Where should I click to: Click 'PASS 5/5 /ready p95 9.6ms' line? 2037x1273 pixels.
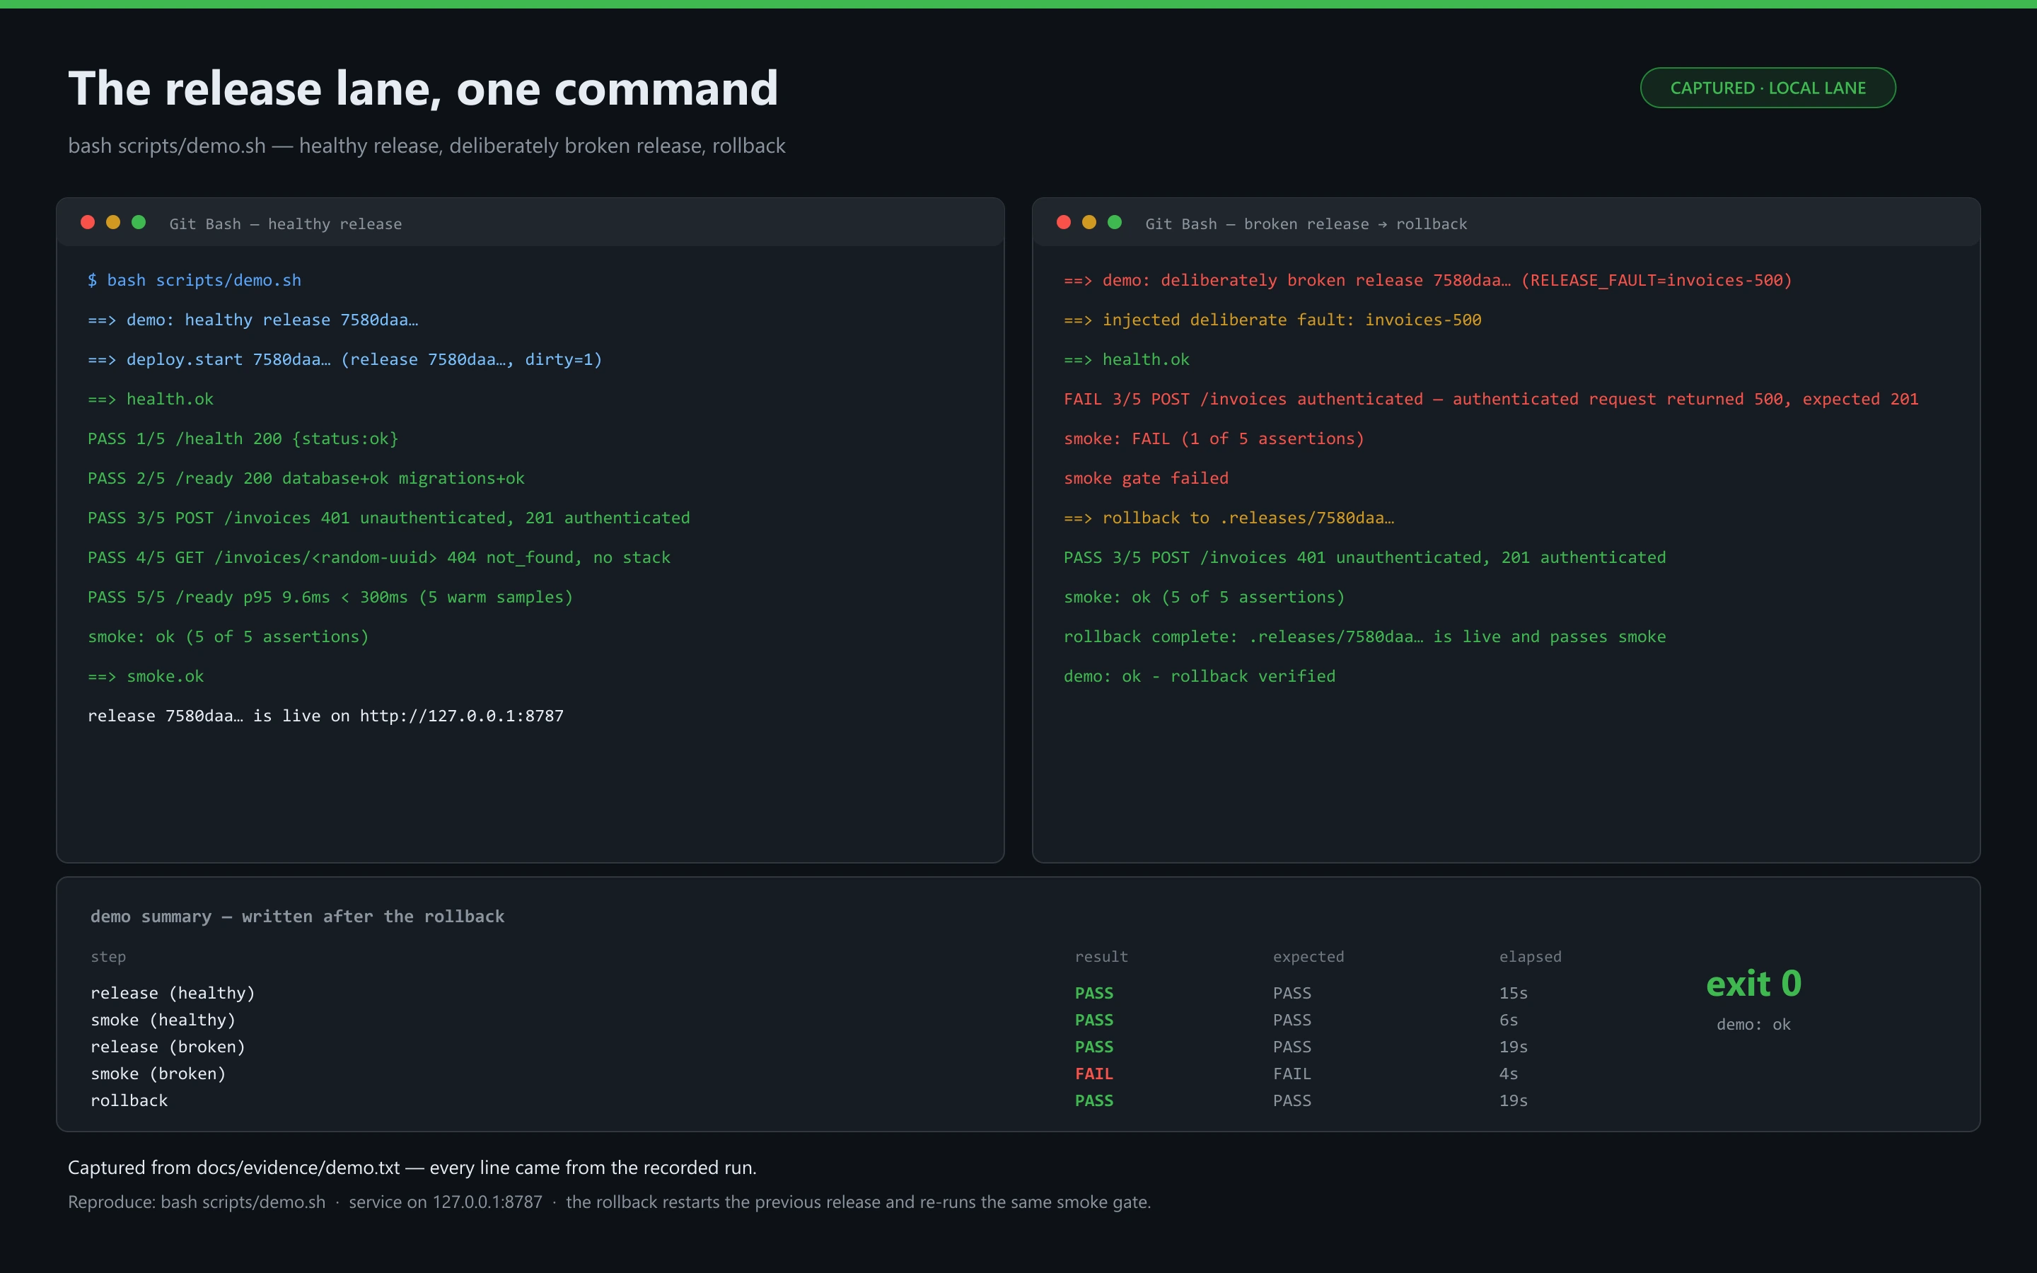tap(330, 597)
